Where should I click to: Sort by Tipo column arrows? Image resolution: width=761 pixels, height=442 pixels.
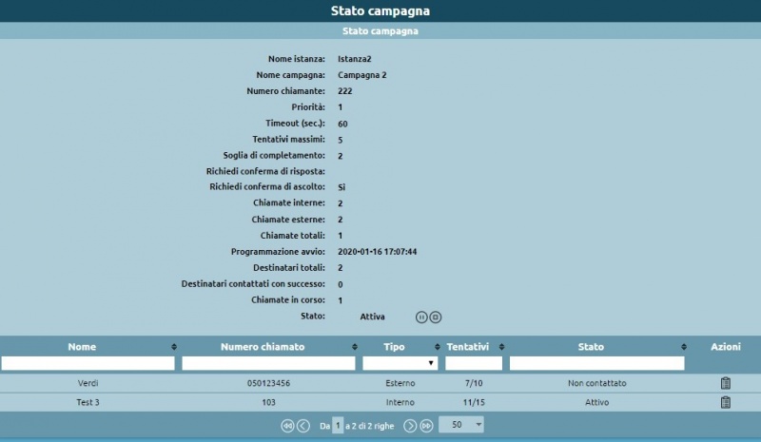point(438,347)
